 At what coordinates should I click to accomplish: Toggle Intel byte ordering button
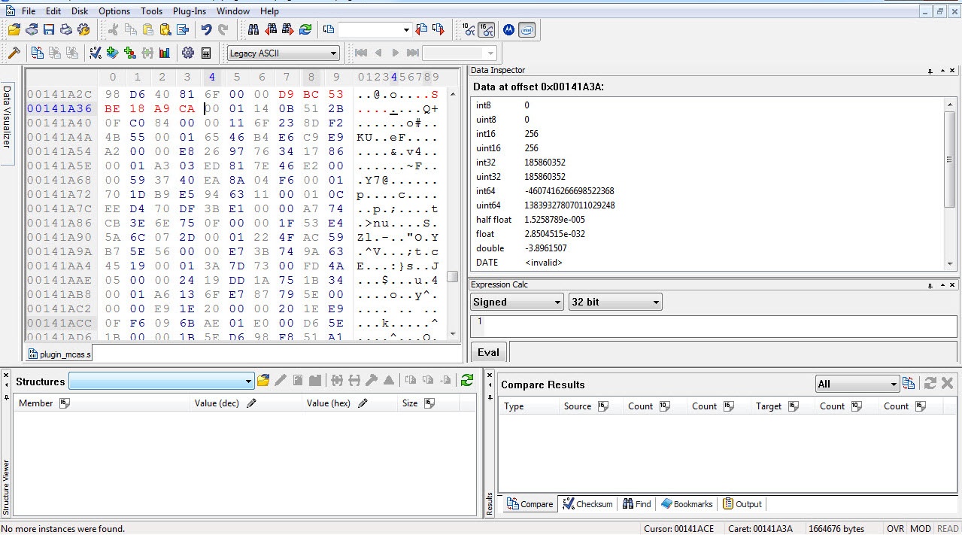[x=527, y=29]
